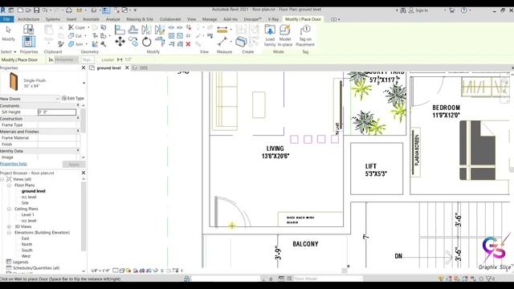Open the Architecture ribbon tab
Image resolution: width=514 pixels, height=289 pixels.
click(29, 19)
